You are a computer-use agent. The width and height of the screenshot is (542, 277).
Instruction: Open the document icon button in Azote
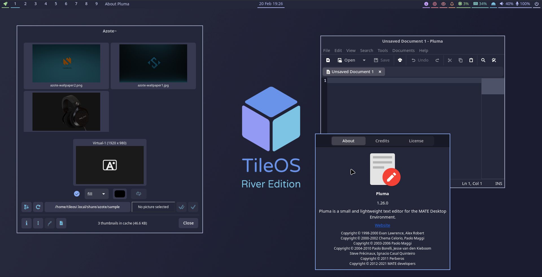61,223
